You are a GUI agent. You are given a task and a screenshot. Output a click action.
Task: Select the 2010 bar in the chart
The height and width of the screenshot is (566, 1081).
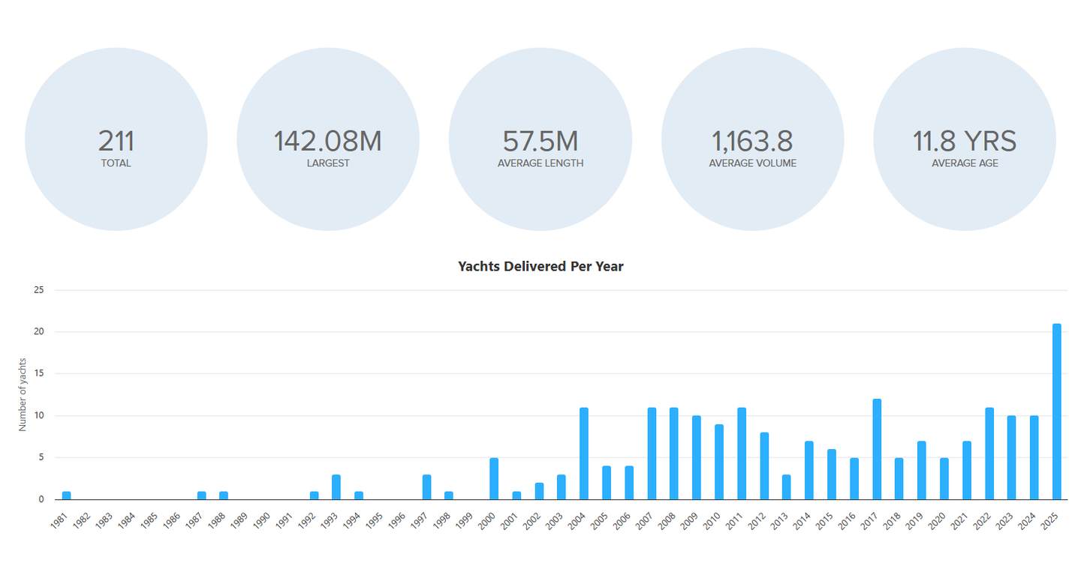(719, 462)
